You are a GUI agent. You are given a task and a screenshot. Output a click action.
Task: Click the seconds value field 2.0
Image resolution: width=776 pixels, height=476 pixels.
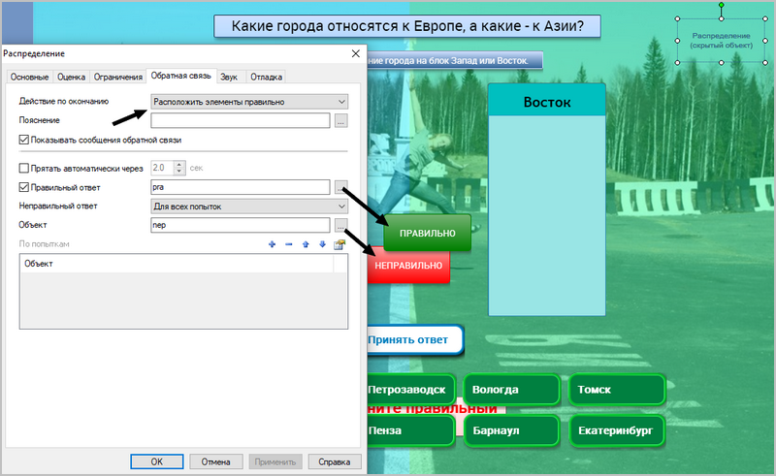162,168
